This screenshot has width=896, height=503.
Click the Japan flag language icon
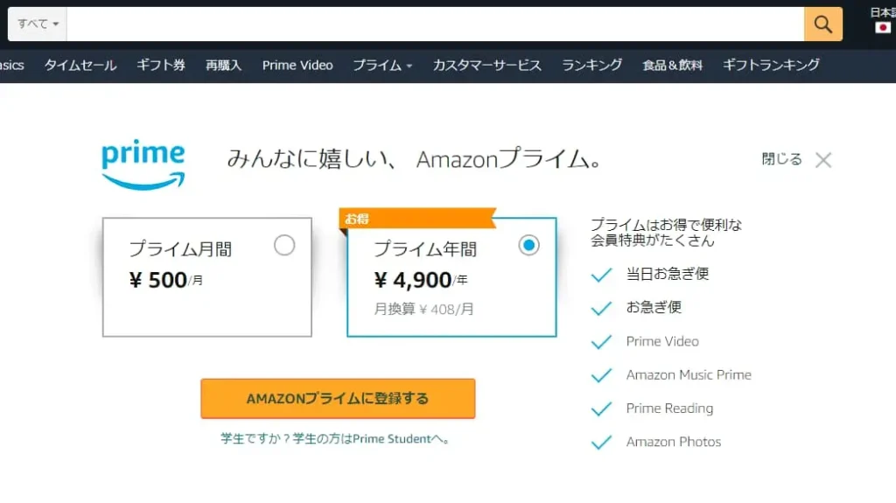pyautogui.click(x=882, y=27)
